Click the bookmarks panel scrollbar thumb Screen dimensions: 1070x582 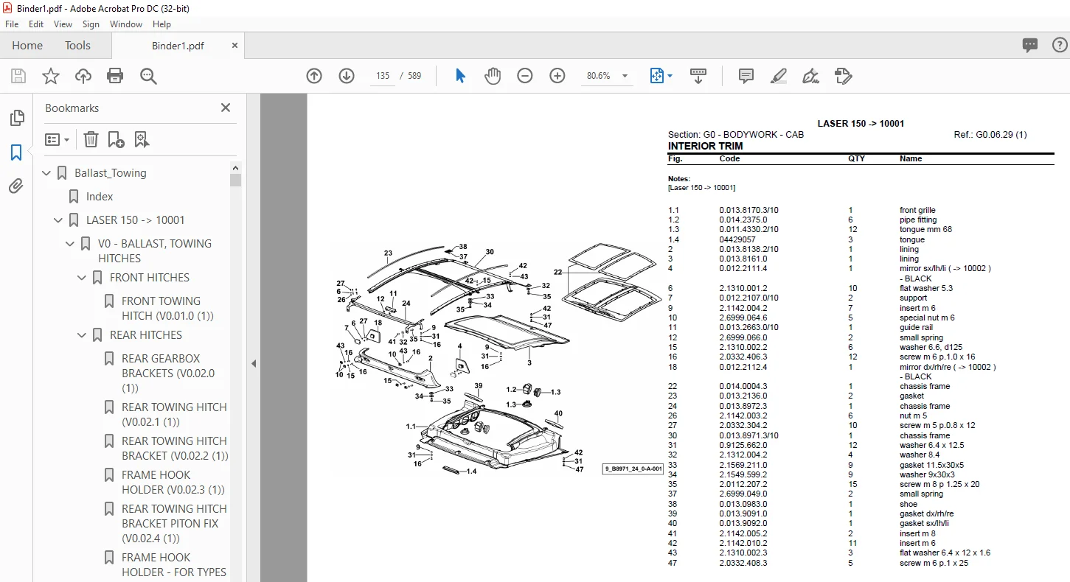click(236, 180)
